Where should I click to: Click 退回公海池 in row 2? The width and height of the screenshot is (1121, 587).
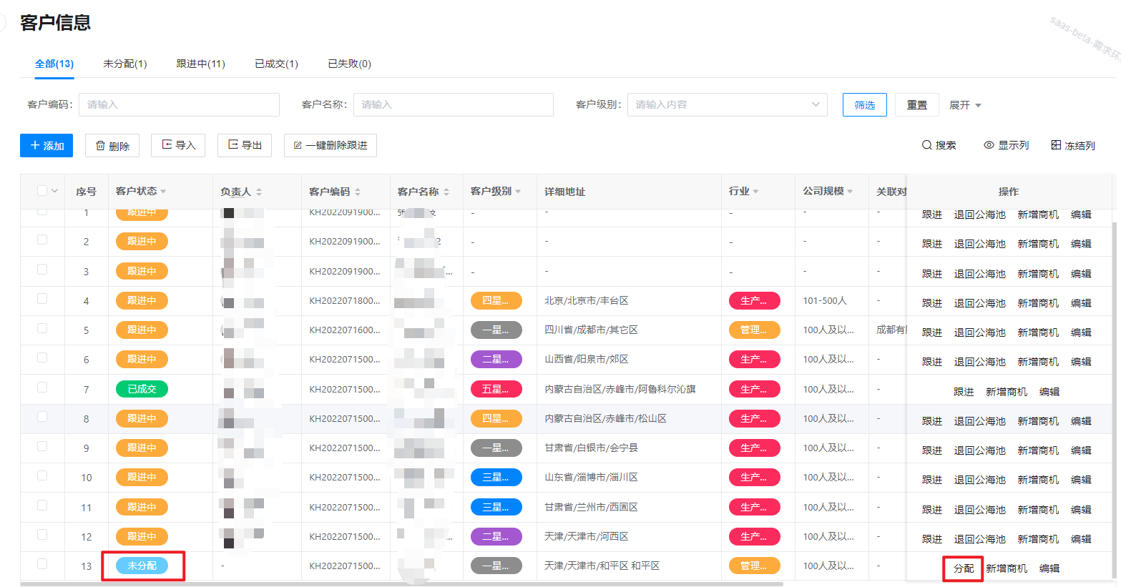[980, 244]
